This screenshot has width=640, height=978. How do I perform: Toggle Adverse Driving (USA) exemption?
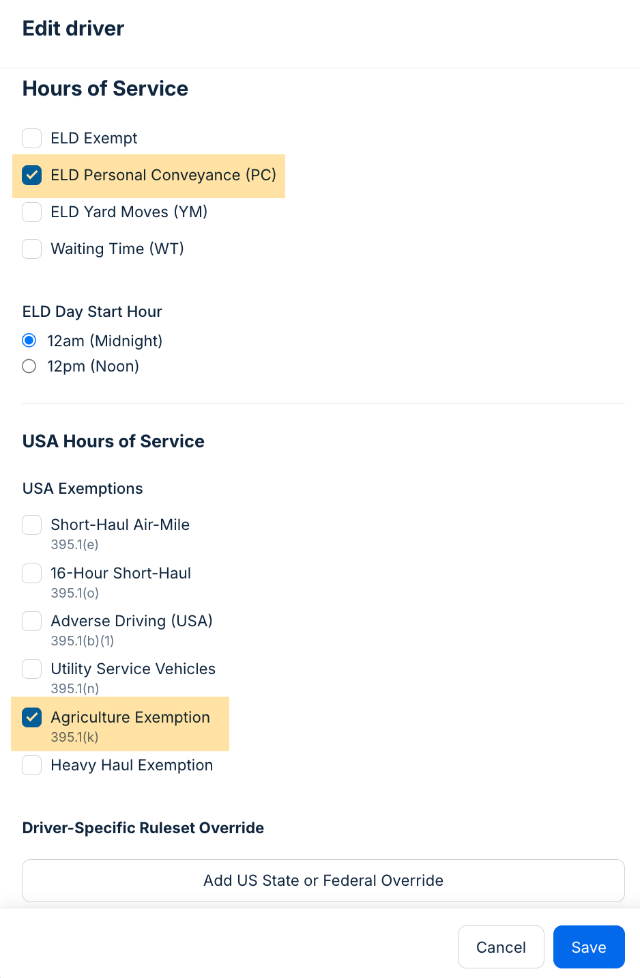click(x=32, y=621)
